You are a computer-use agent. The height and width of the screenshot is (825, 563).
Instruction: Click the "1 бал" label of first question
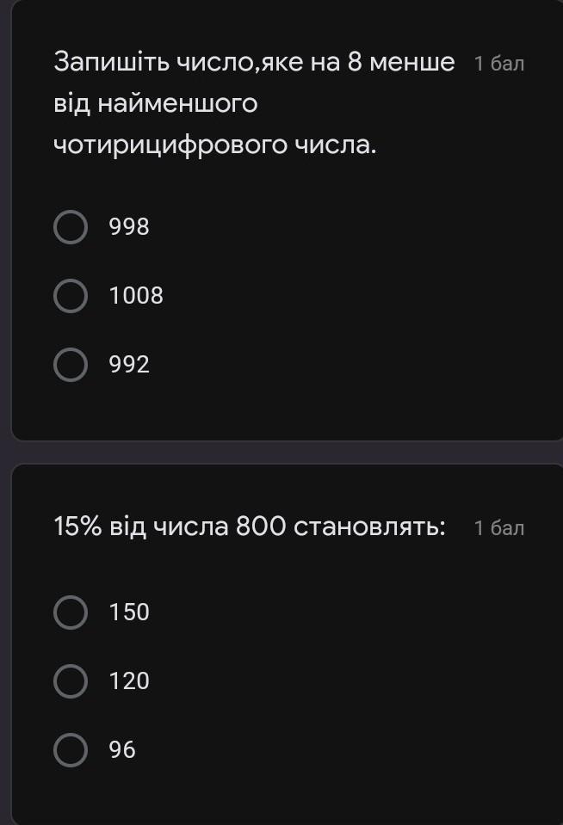pyautogui.click(x=499, y=64)
